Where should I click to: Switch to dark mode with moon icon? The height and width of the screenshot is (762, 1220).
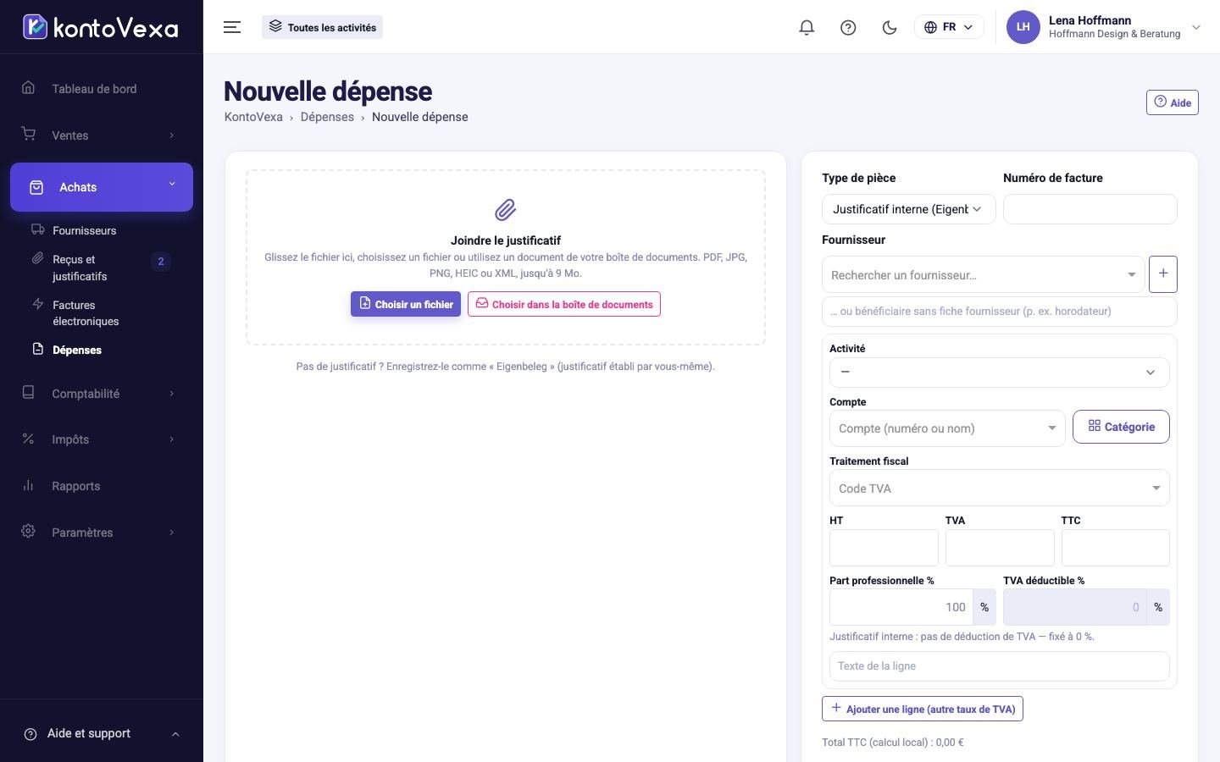(x=890, y=27)
